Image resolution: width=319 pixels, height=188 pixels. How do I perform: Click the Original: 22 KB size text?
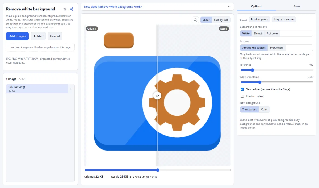click(94, 177)
